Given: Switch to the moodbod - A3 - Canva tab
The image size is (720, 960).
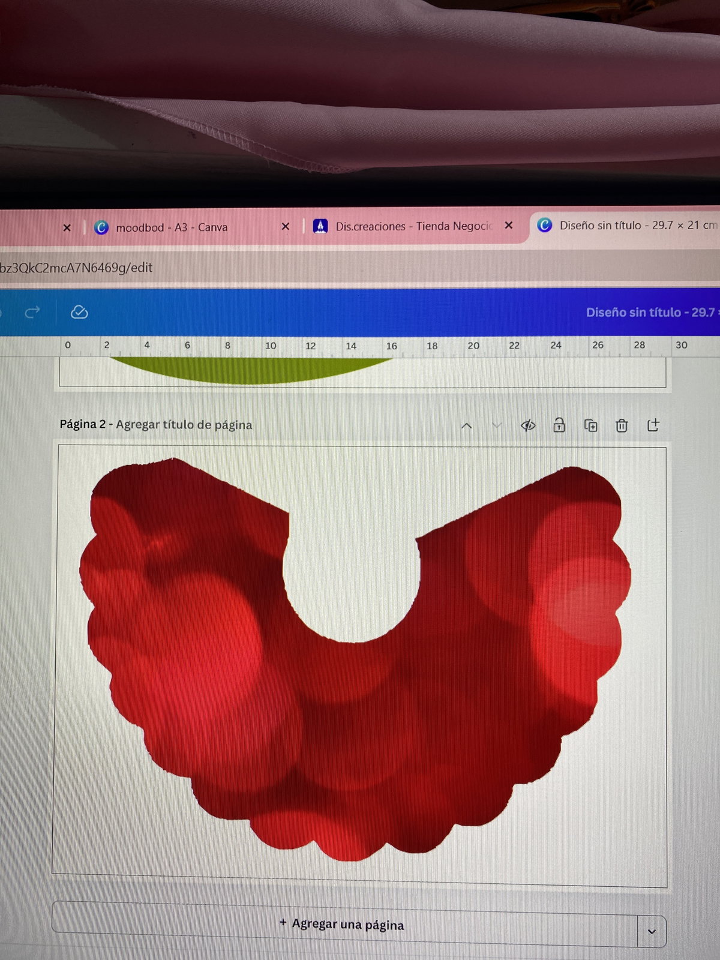Looking at the screenshot, I should 172,227.
